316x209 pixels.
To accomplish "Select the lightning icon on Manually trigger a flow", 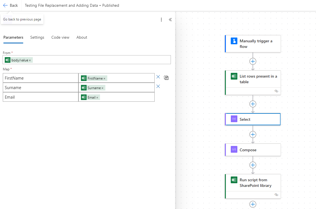I will (234, 41).
